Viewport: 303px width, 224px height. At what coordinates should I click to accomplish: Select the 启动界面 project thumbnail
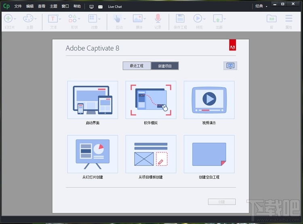click(93, 100)
